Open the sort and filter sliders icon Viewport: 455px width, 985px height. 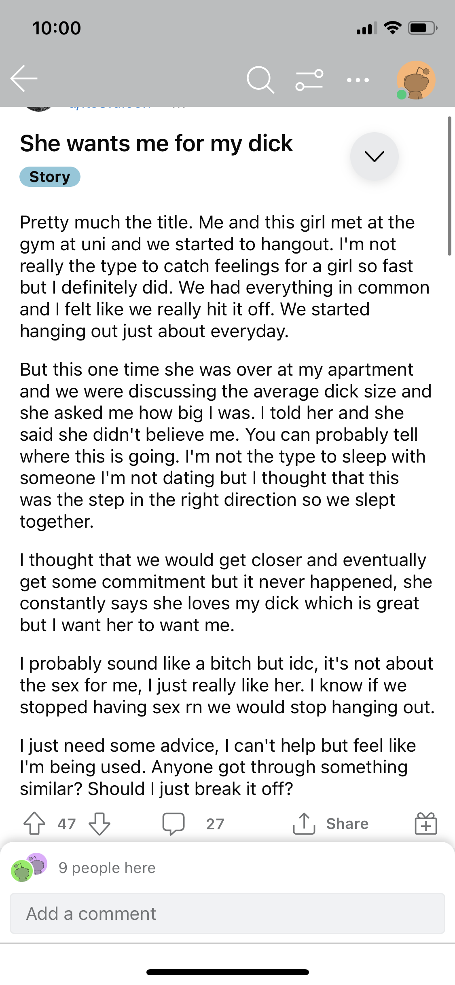309,80
